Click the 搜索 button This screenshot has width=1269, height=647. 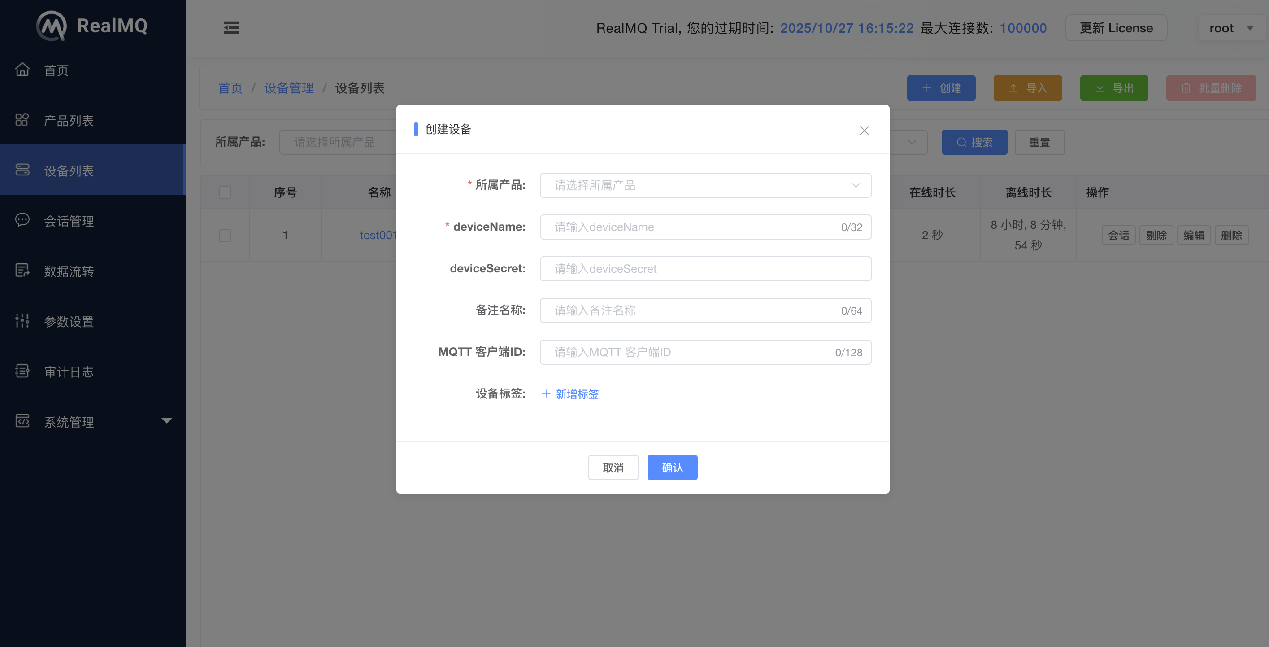pos(974,142)
